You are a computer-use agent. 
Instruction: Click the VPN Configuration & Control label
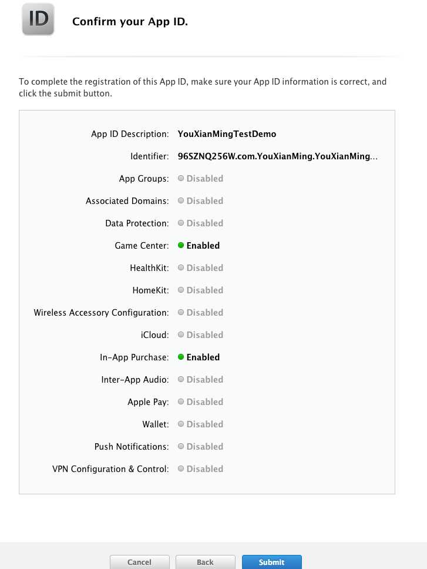(110, 469)
